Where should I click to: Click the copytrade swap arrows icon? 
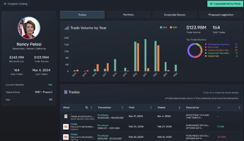coord(211,4)
